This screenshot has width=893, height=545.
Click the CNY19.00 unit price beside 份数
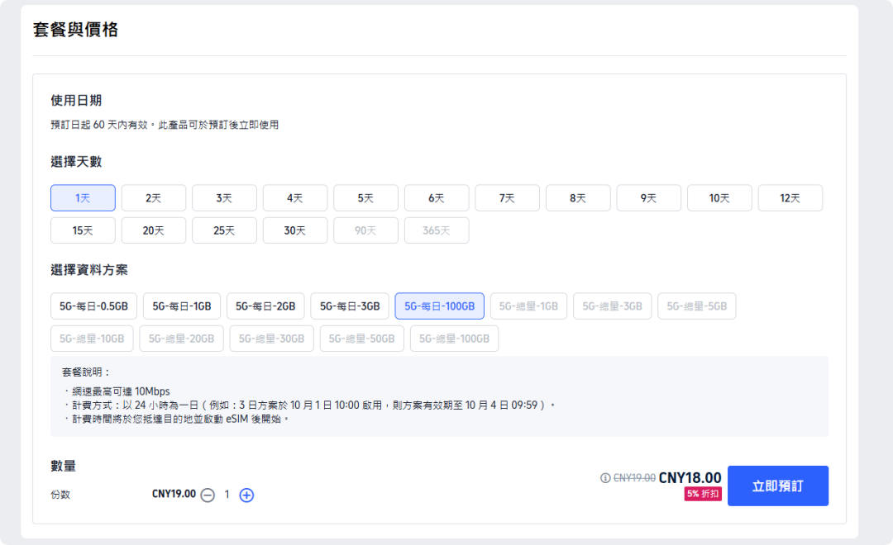[174, 494]
